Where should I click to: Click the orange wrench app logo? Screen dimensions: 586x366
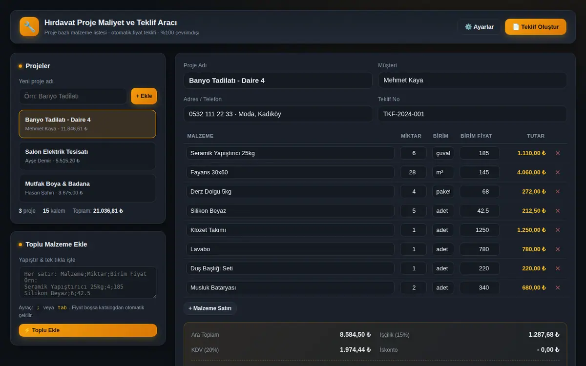(29, 27)
